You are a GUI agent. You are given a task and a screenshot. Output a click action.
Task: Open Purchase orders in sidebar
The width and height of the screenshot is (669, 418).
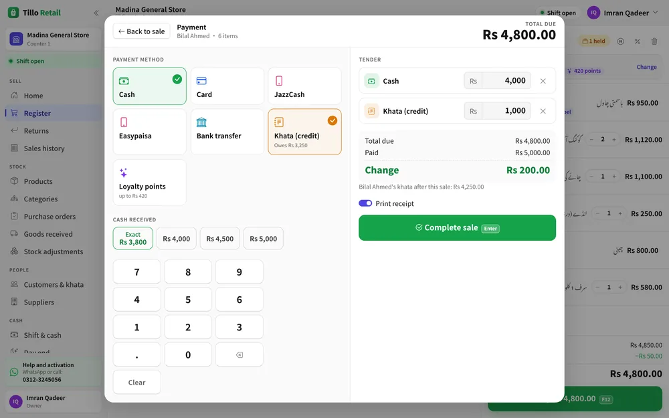point(53,216)
